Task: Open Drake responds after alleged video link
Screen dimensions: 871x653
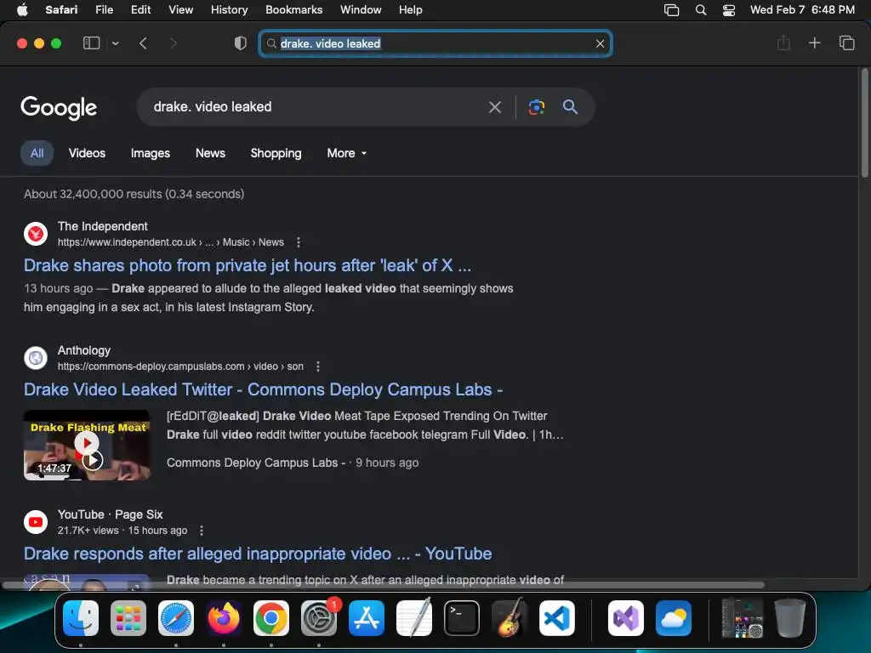Action: 258,554
